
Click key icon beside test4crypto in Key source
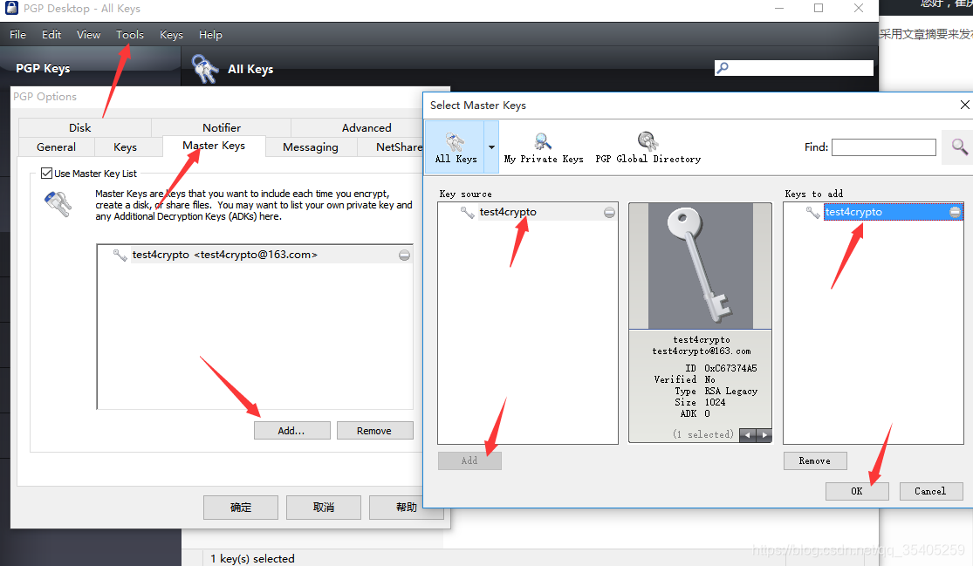pyautogui.click(x=467, y=213)
